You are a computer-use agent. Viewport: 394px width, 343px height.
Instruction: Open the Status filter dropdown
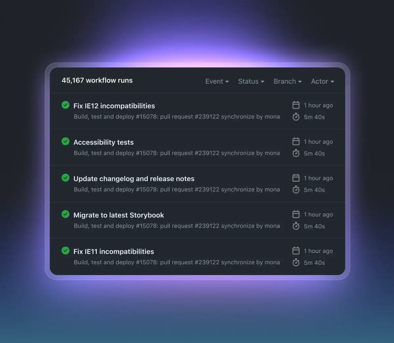pos(251,81)
